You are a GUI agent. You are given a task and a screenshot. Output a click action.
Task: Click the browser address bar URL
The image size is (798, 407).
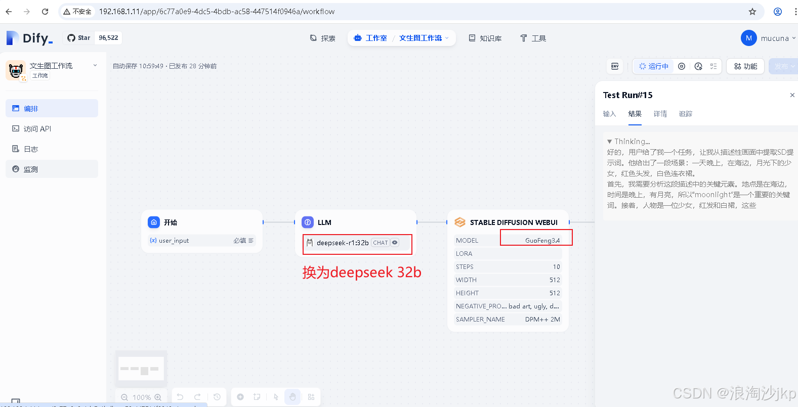click(x=217, y=12)
